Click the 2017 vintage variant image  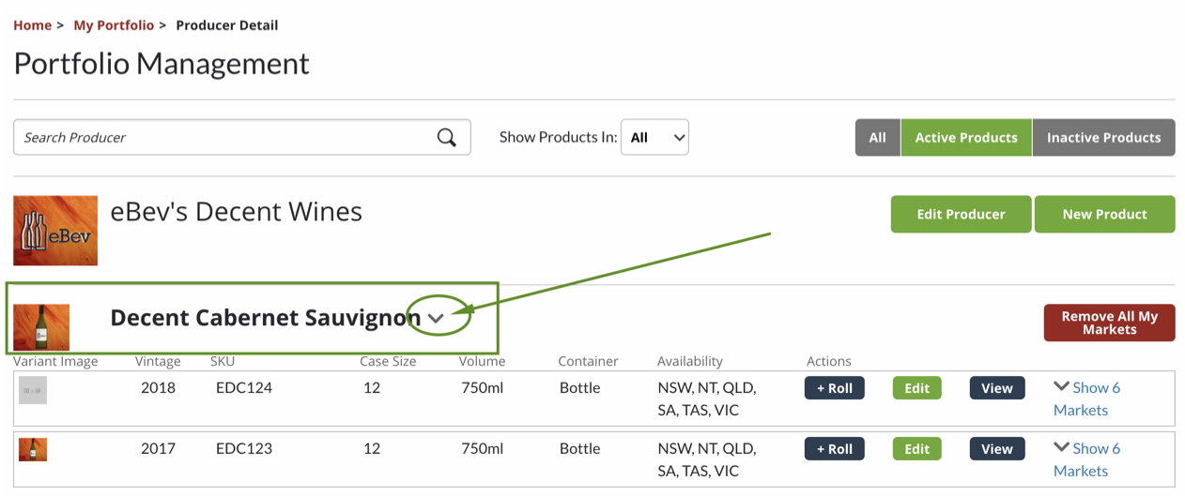click(x=33, y=450)
